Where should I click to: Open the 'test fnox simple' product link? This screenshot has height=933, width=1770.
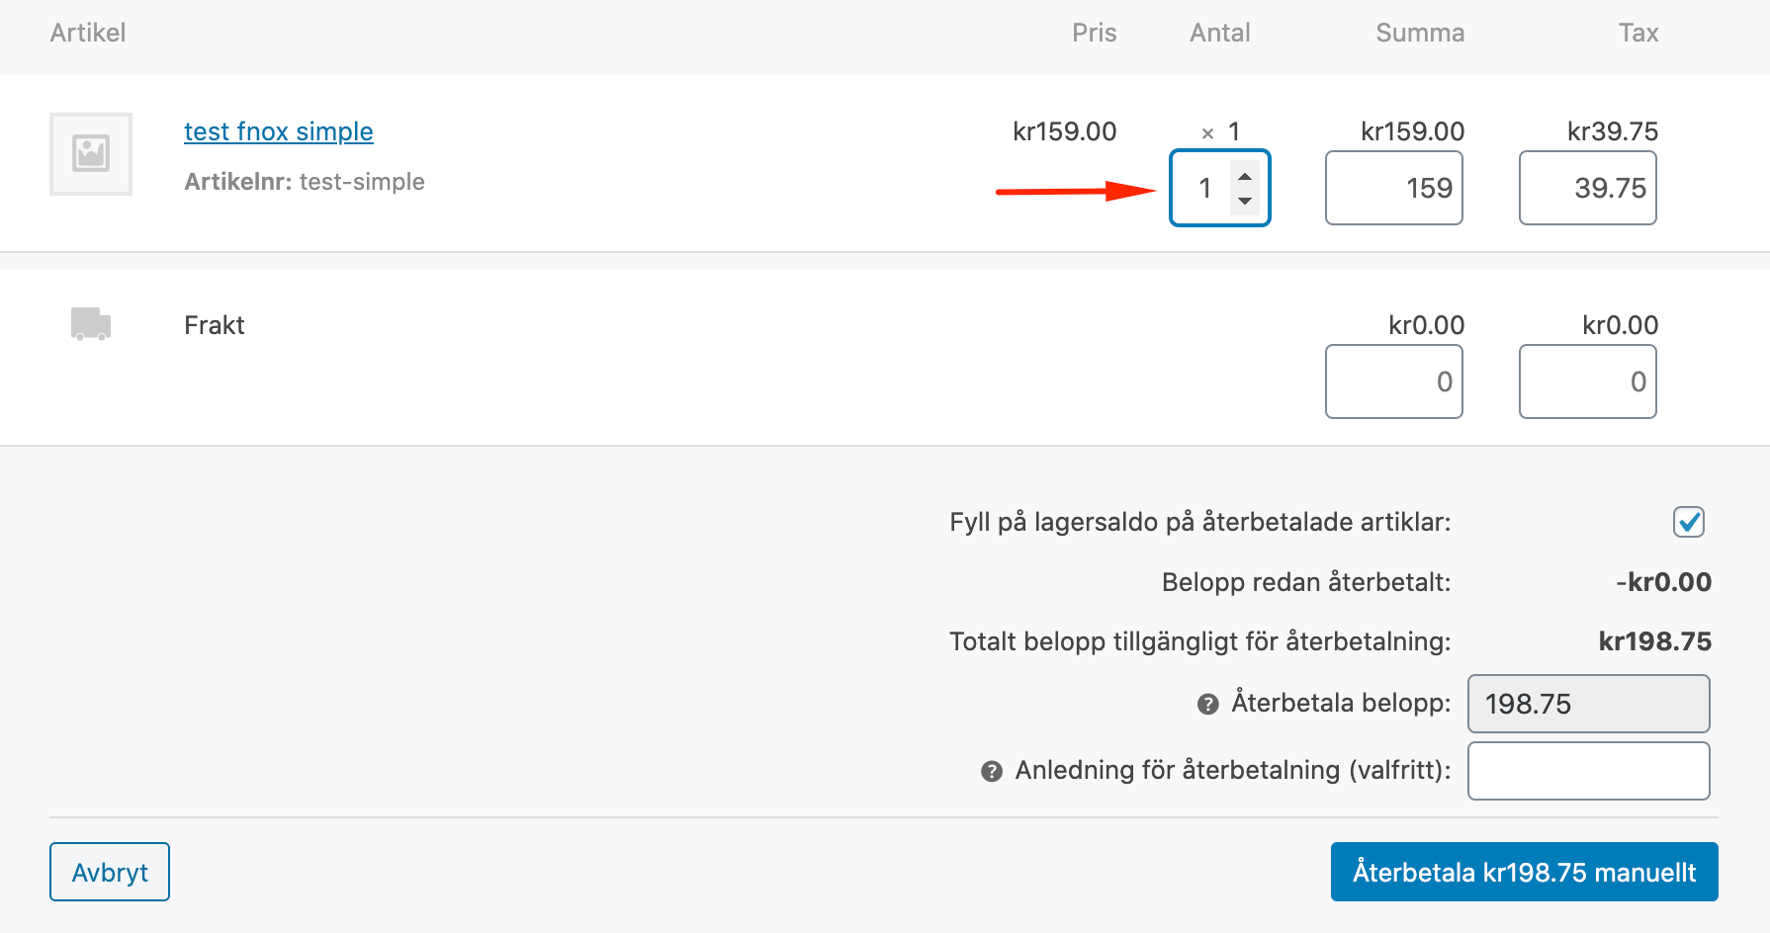(278, 131)
